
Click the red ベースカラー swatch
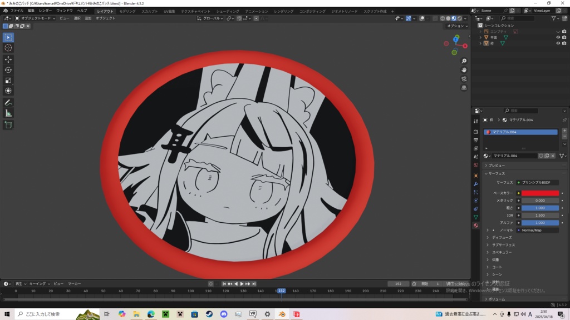[x=540, y=193]
